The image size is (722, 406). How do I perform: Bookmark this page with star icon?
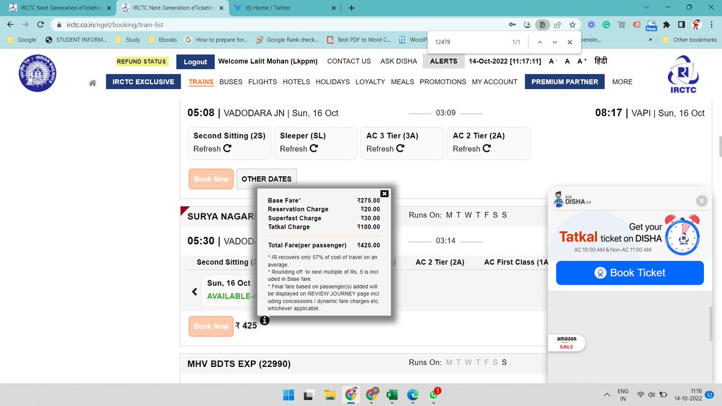pos(573,25)
